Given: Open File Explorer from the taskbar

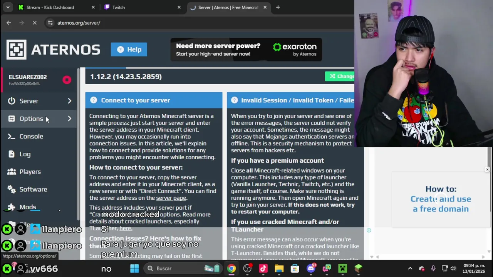Looking at the screenshot, I should (279, 268).
